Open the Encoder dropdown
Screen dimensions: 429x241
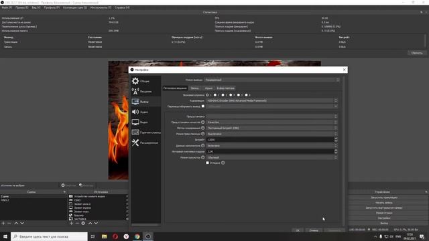coord(272,100)
